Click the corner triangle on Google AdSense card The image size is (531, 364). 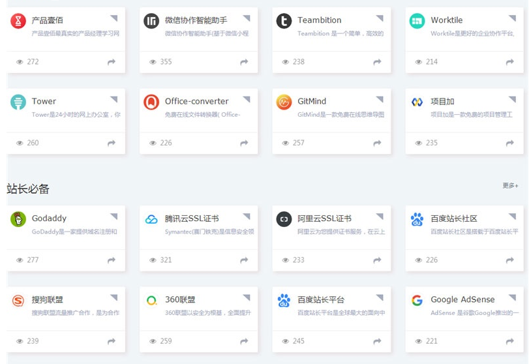(513, 297)
